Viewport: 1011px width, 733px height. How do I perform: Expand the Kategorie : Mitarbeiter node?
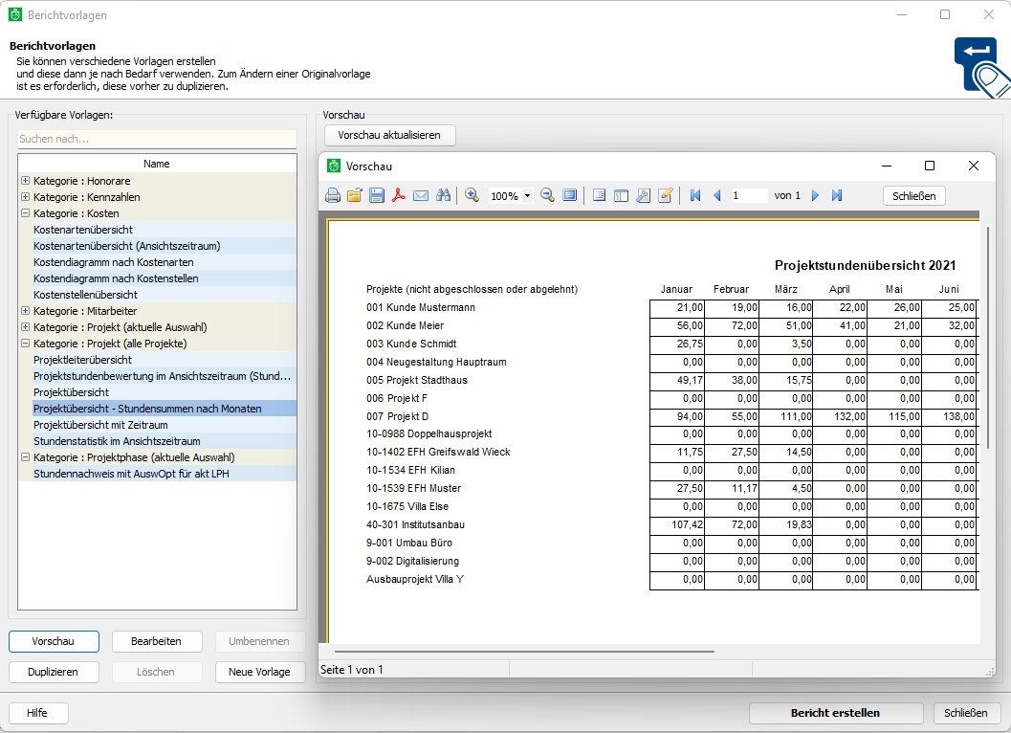(25, 311)
